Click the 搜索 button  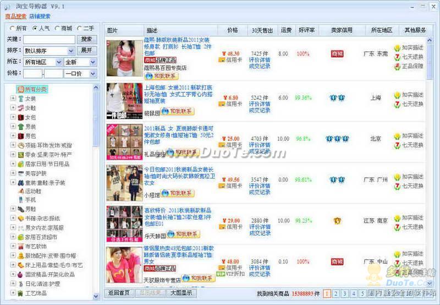(87, 39)
